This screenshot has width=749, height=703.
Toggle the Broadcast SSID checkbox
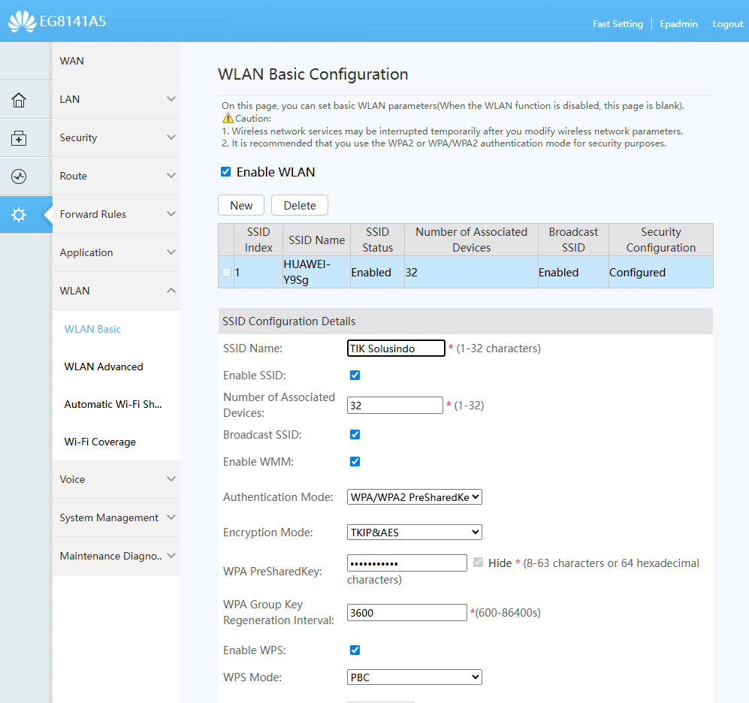coord(355,435)
